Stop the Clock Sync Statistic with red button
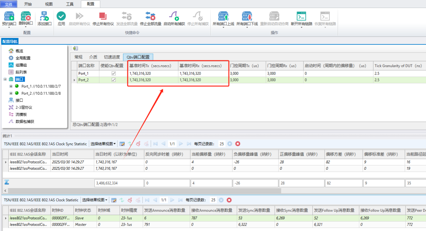Viewport: 426px width, 231px height. 238,144
